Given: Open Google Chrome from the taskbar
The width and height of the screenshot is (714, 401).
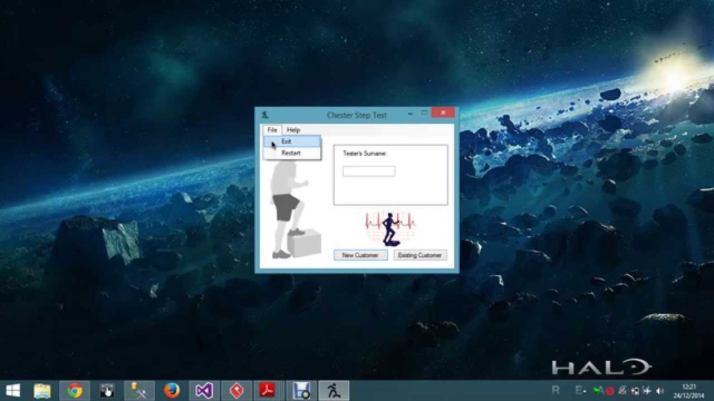Looking at the screenshot, I should (x=75, y=391).
